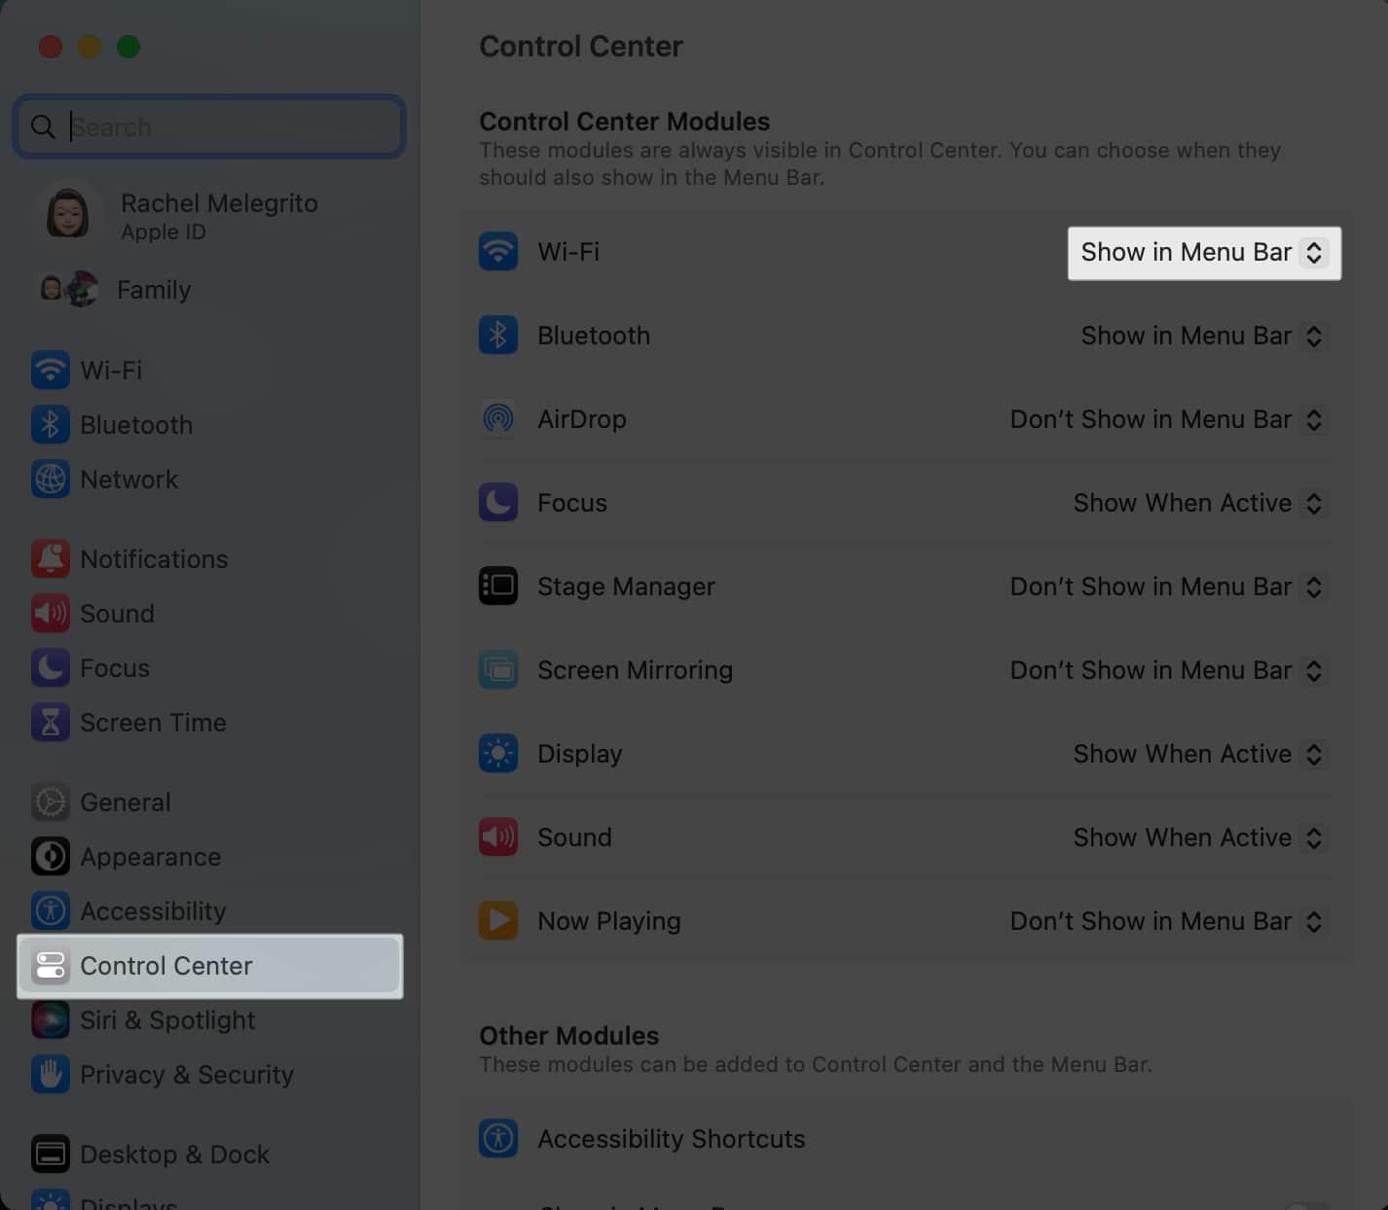Screen dimensions: 1388x1210
Task: Click the General gear icon
Action: click(51, 802)
